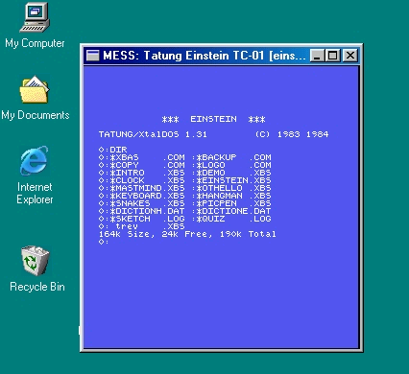The height and width of the screenshot is (374, 409).
Task: Close the MESS Tatung Einstein window
Action: point(350,56)
